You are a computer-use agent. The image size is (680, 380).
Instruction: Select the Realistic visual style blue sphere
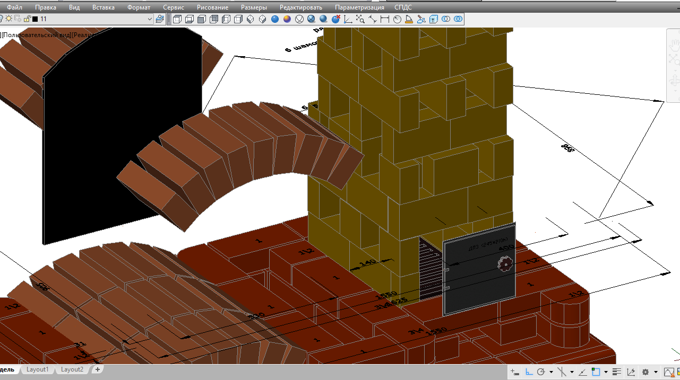point(275,19)
